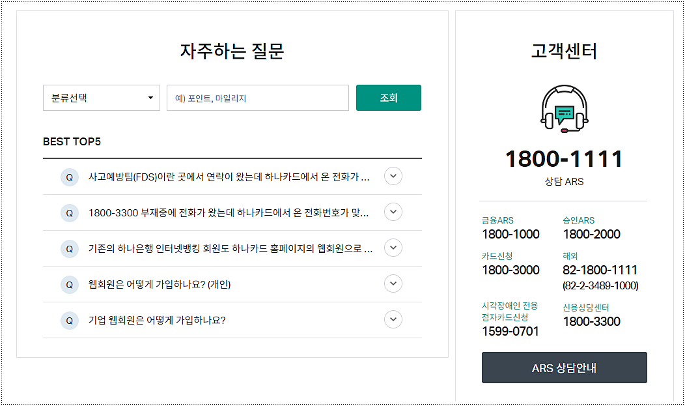
Task: Click the ARS 상담안내 button
Action: [x=564, y=367]
